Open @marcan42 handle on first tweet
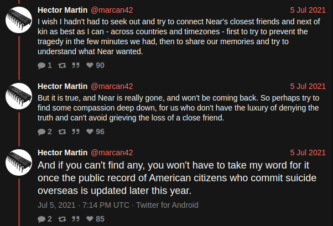333x226 pixels. 112,10
